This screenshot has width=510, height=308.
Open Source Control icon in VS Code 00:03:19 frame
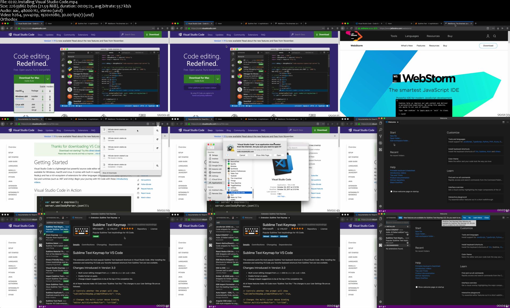pos(380,136)
